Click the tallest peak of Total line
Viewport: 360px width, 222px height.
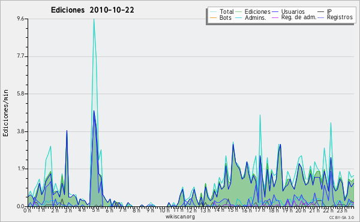click(x=94, y=19)
